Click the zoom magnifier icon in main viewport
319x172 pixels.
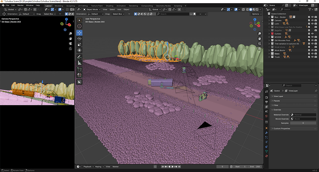(x=260, y=34)
